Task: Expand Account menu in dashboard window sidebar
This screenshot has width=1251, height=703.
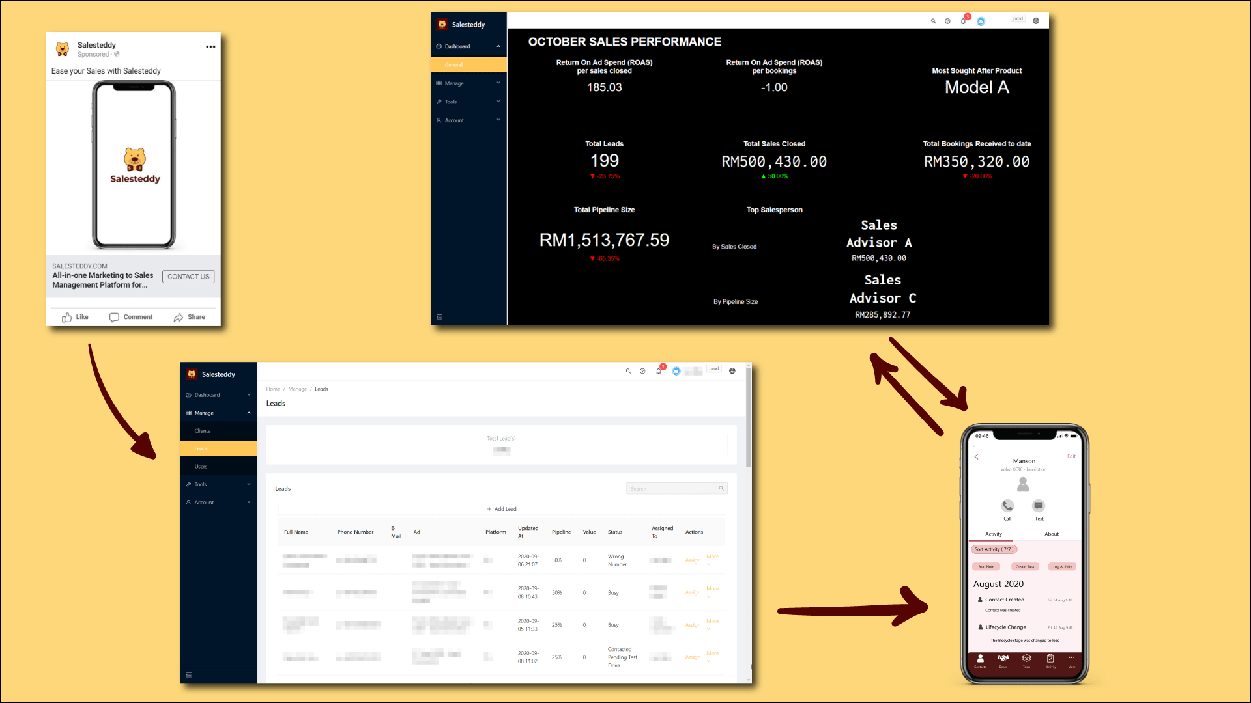Action: click(468, 120)
